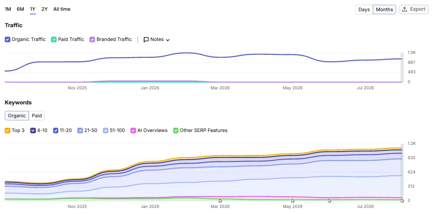Switch chart granularity to Months
Screen dimensions: 432x214
click(384, 9)
